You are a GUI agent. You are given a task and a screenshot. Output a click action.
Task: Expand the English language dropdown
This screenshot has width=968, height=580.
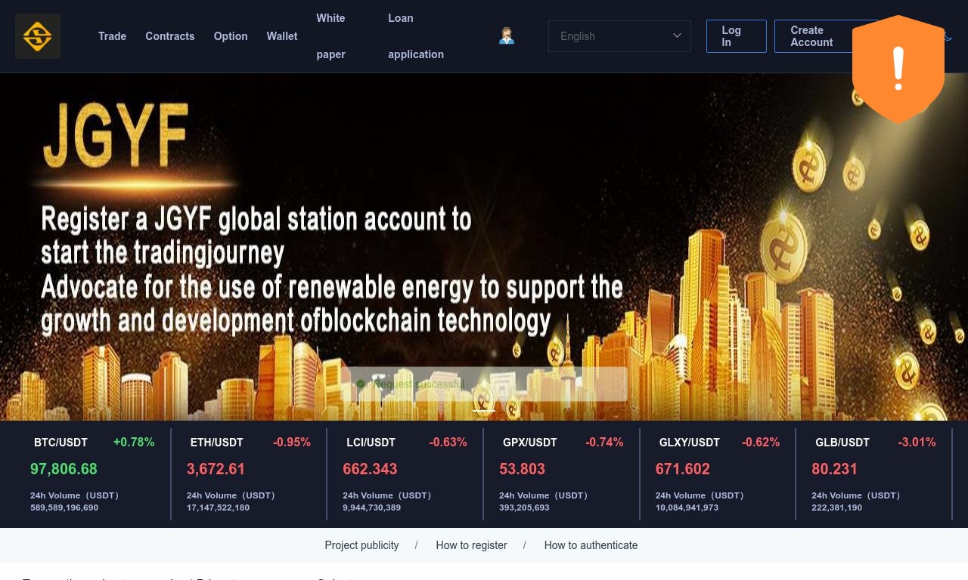point(619,36)
